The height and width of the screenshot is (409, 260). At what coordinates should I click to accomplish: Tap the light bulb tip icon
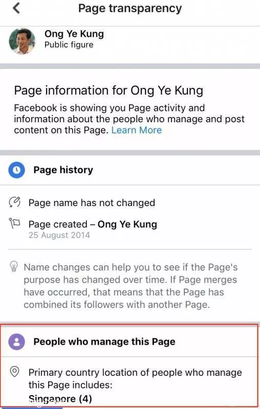(x=14, y=266)
